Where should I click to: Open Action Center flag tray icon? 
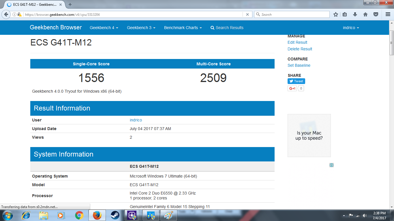point(351,215)
